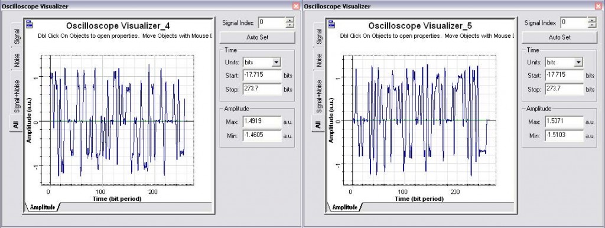Click the Stop time field in the left visualizer
This screenshot has width=605, height=228.
[x=262, y=90]
